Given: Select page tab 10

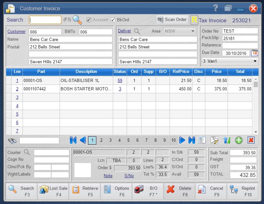Looking at the screenshot, I should pyautogui.click(x=173, y=140).
